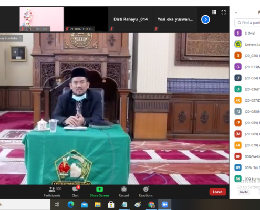
Task: Collapse the participants panel chevron
Action: (236, 13)
